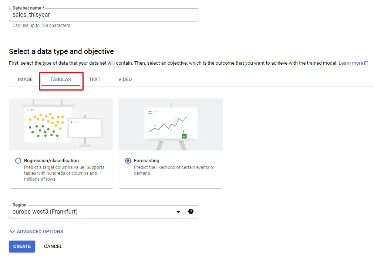The height and width of the screenshot is (262, 374).
Task: Select the Regression/classification radio button
Action: click(x=18, y=161)
